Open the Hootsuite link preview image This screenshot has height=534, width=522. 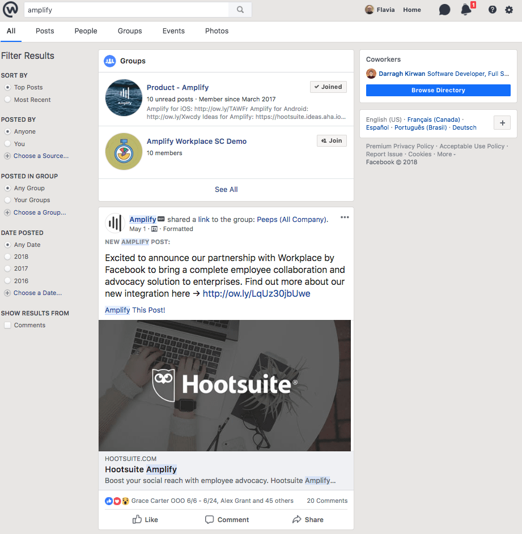(x=224, y=386)
